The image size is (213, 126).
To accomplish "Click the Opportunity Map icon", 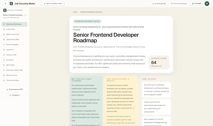I will pyautogui.click(x=4, y=40).
